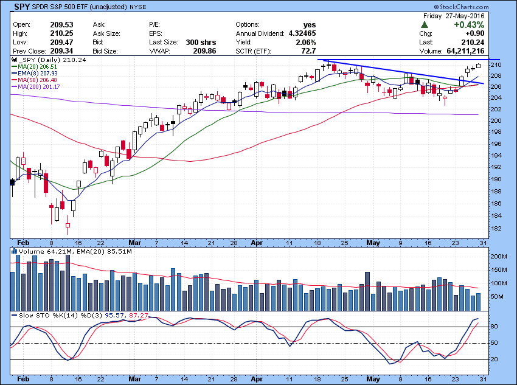
Task: Click the May label on bottom date axis
Action: click(373, 380)
